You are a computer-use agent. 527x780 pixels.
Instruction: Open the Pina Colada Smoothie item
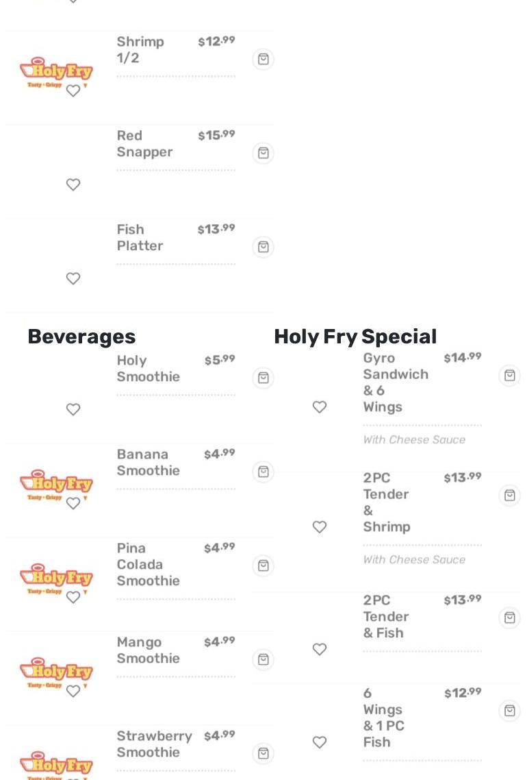(148, 565)
